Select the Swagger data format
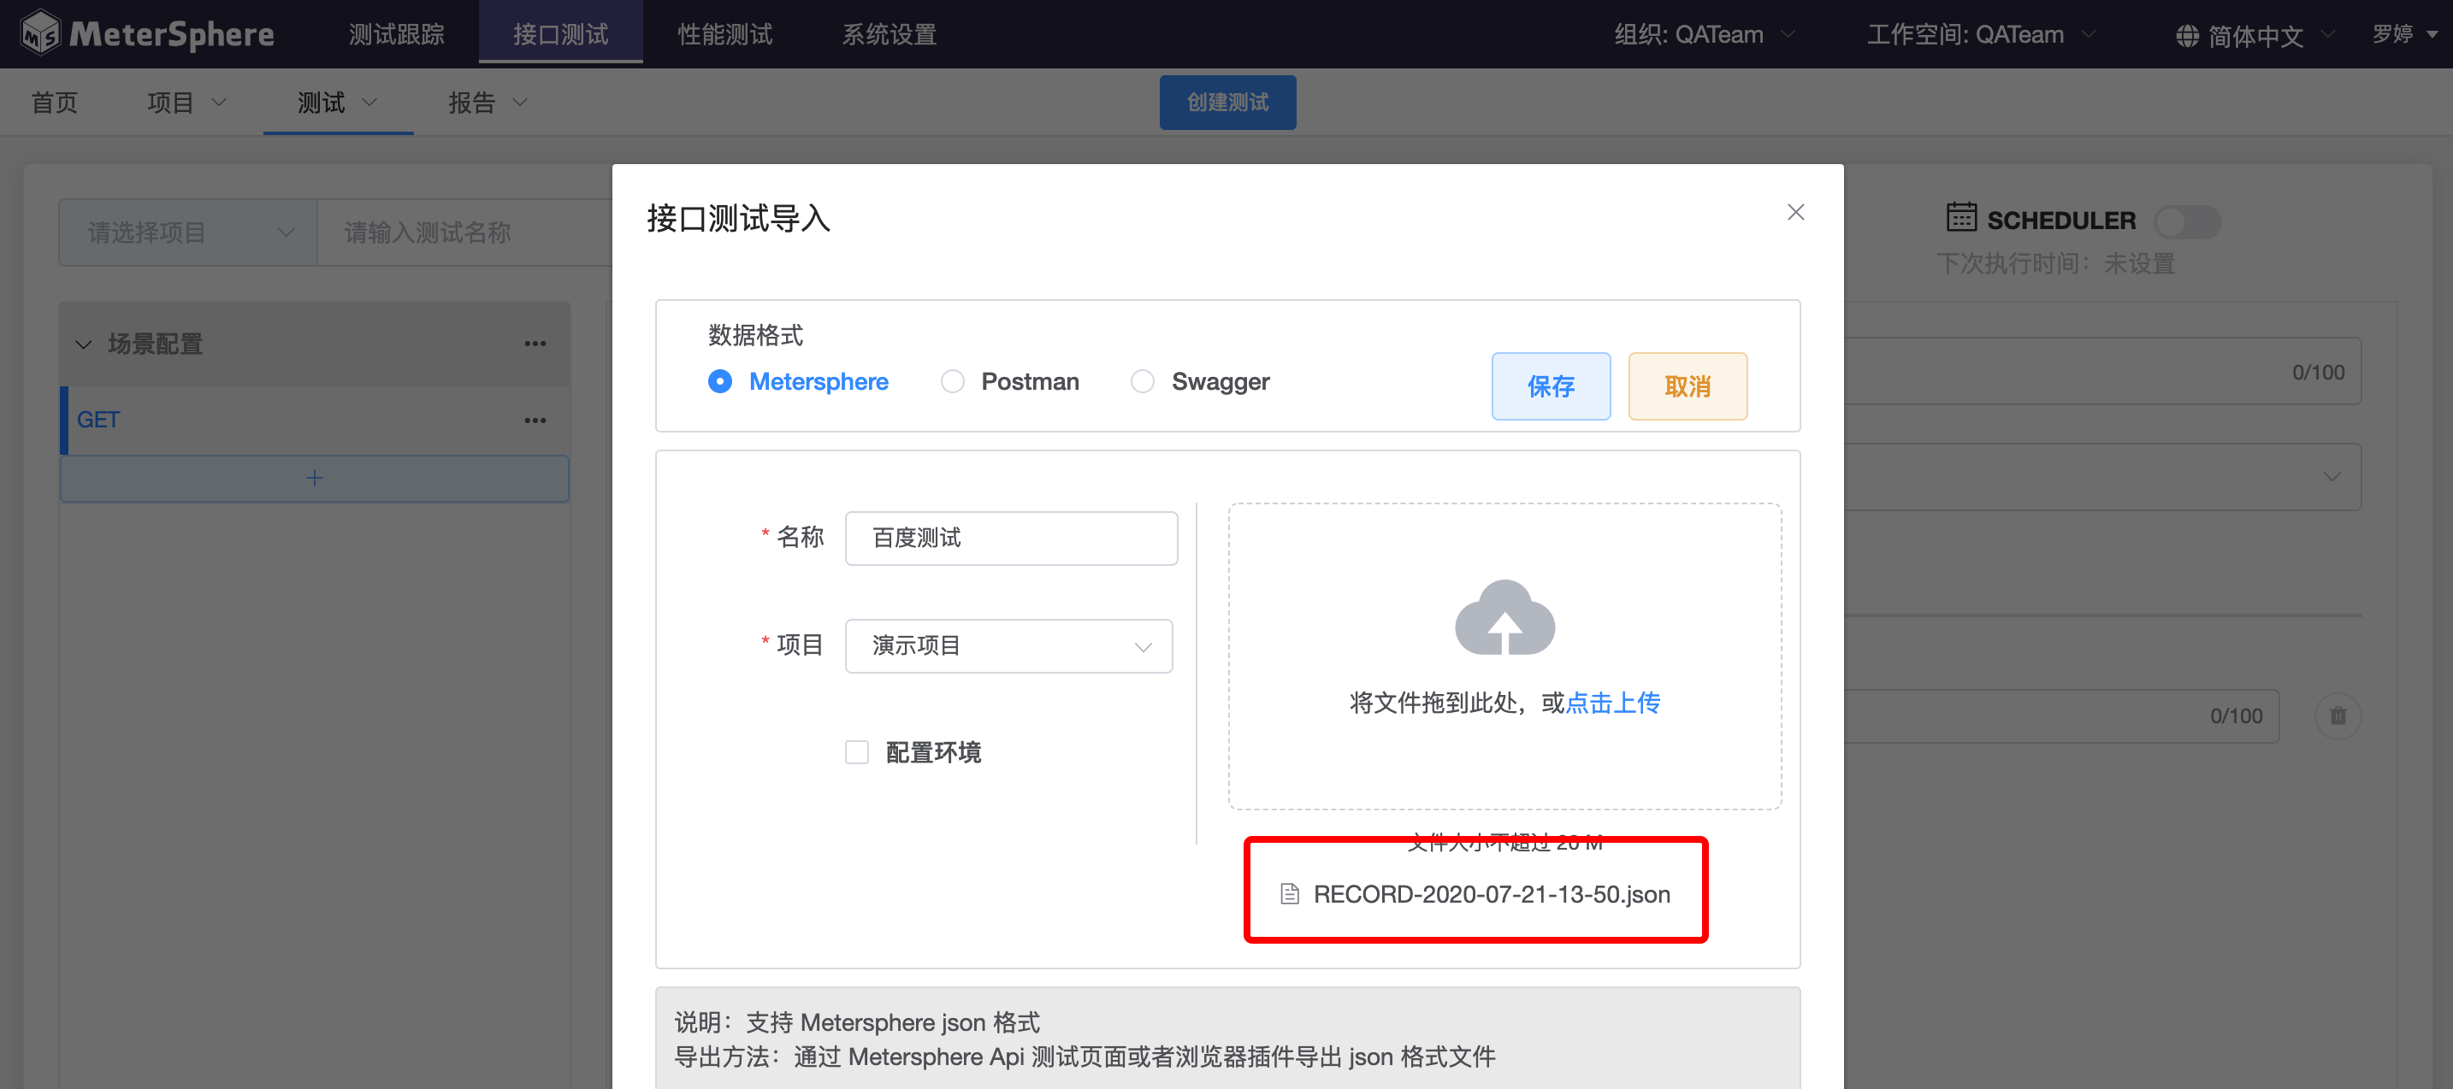Image resolution: width=2453 pixels, height=1089 pixels. tap(1143, 382)
